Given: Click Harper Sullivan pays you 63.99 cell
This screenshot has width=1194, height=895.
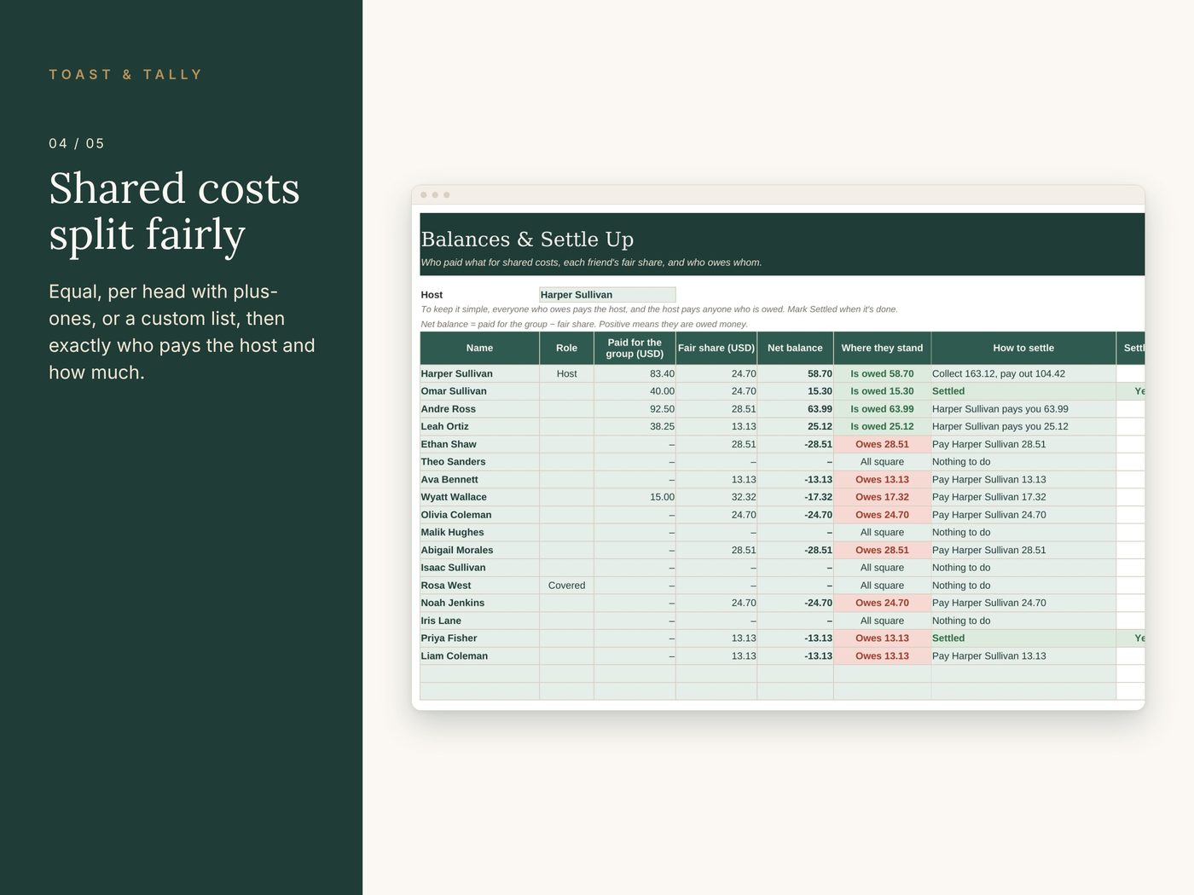Looking at the screenshot, I should point(1023,409).
